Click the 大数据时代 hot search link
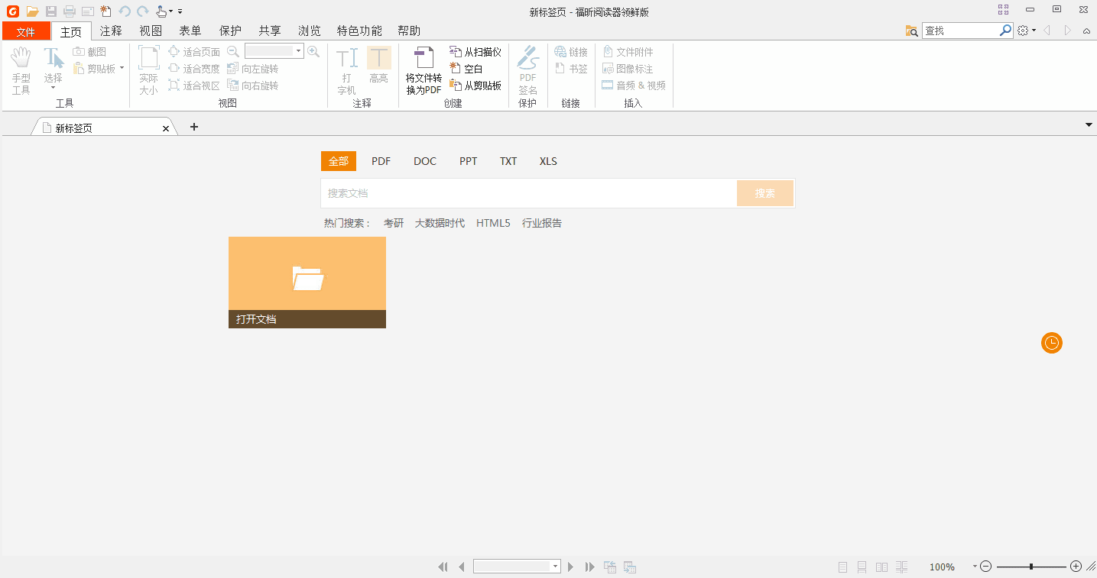The width and height of the screenshot is (1097, 578). 440,223
